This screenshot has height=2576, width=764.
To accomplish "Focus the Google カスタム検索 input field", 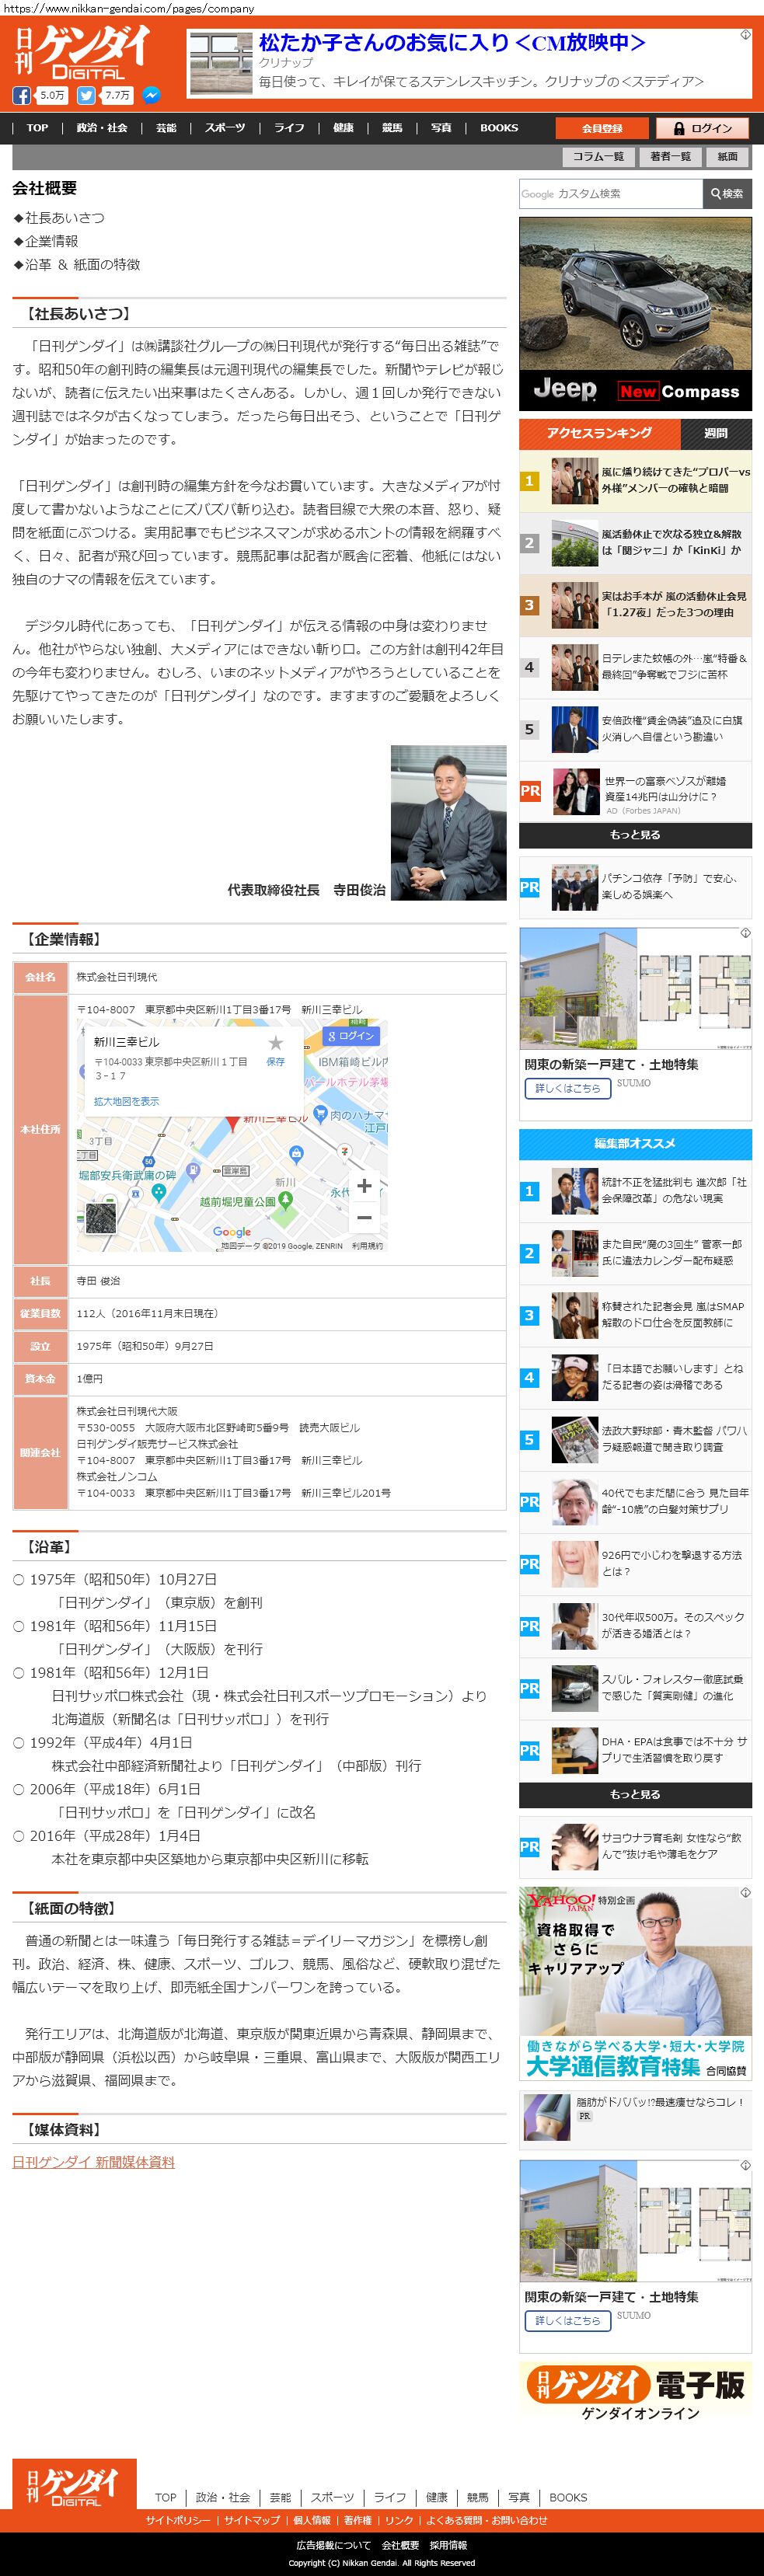I will (x=611, y=194).
